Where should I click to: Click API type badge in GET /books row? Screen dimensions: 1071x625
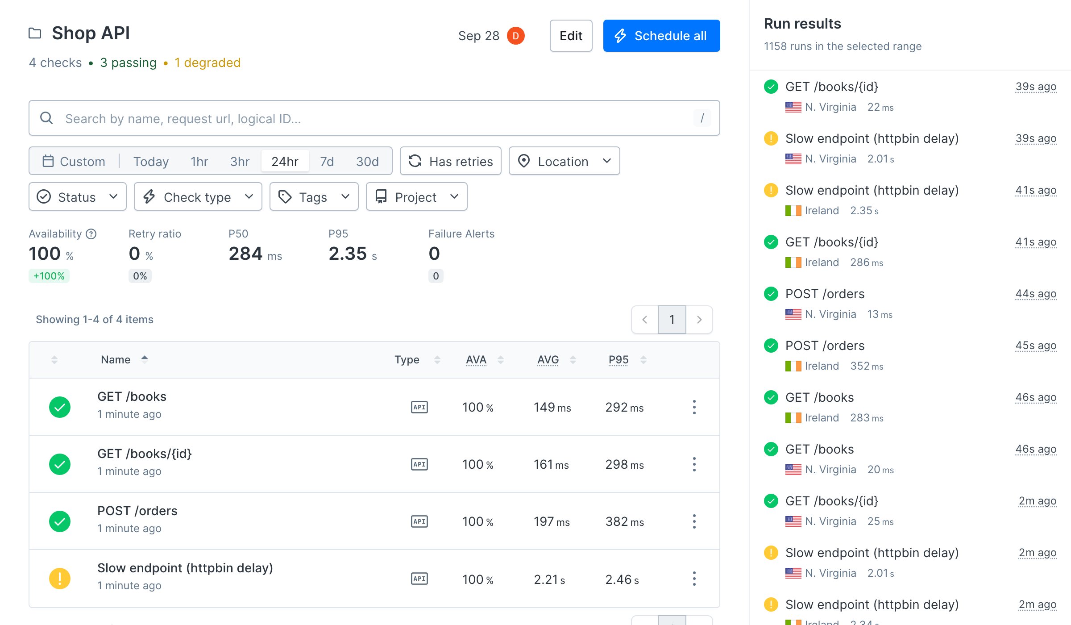pyautogui.click(x=419, y=407)
